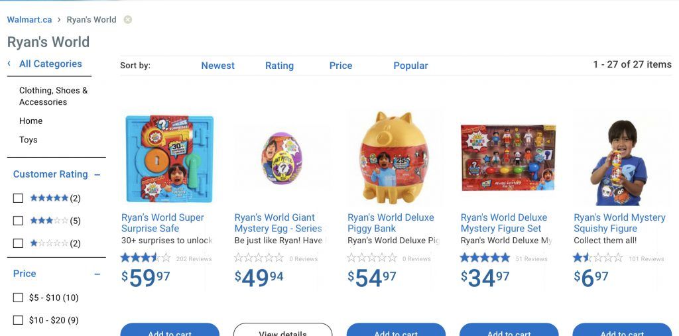Check the one-star rating filter

18,243
